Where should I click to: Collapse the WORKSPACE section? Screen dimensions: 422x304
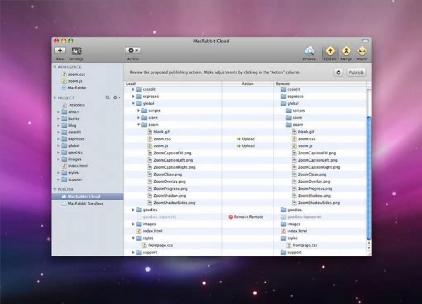point(55,67)
